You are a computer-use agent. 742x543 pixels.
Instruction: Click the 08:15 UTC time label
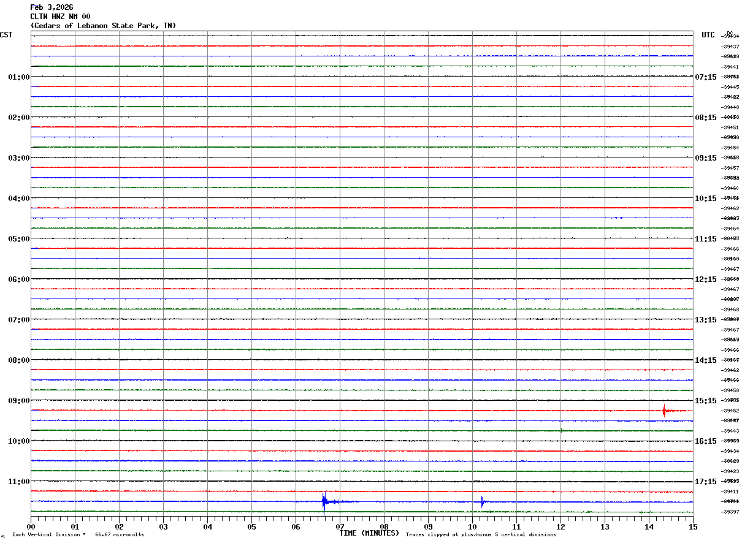(706, 117)
